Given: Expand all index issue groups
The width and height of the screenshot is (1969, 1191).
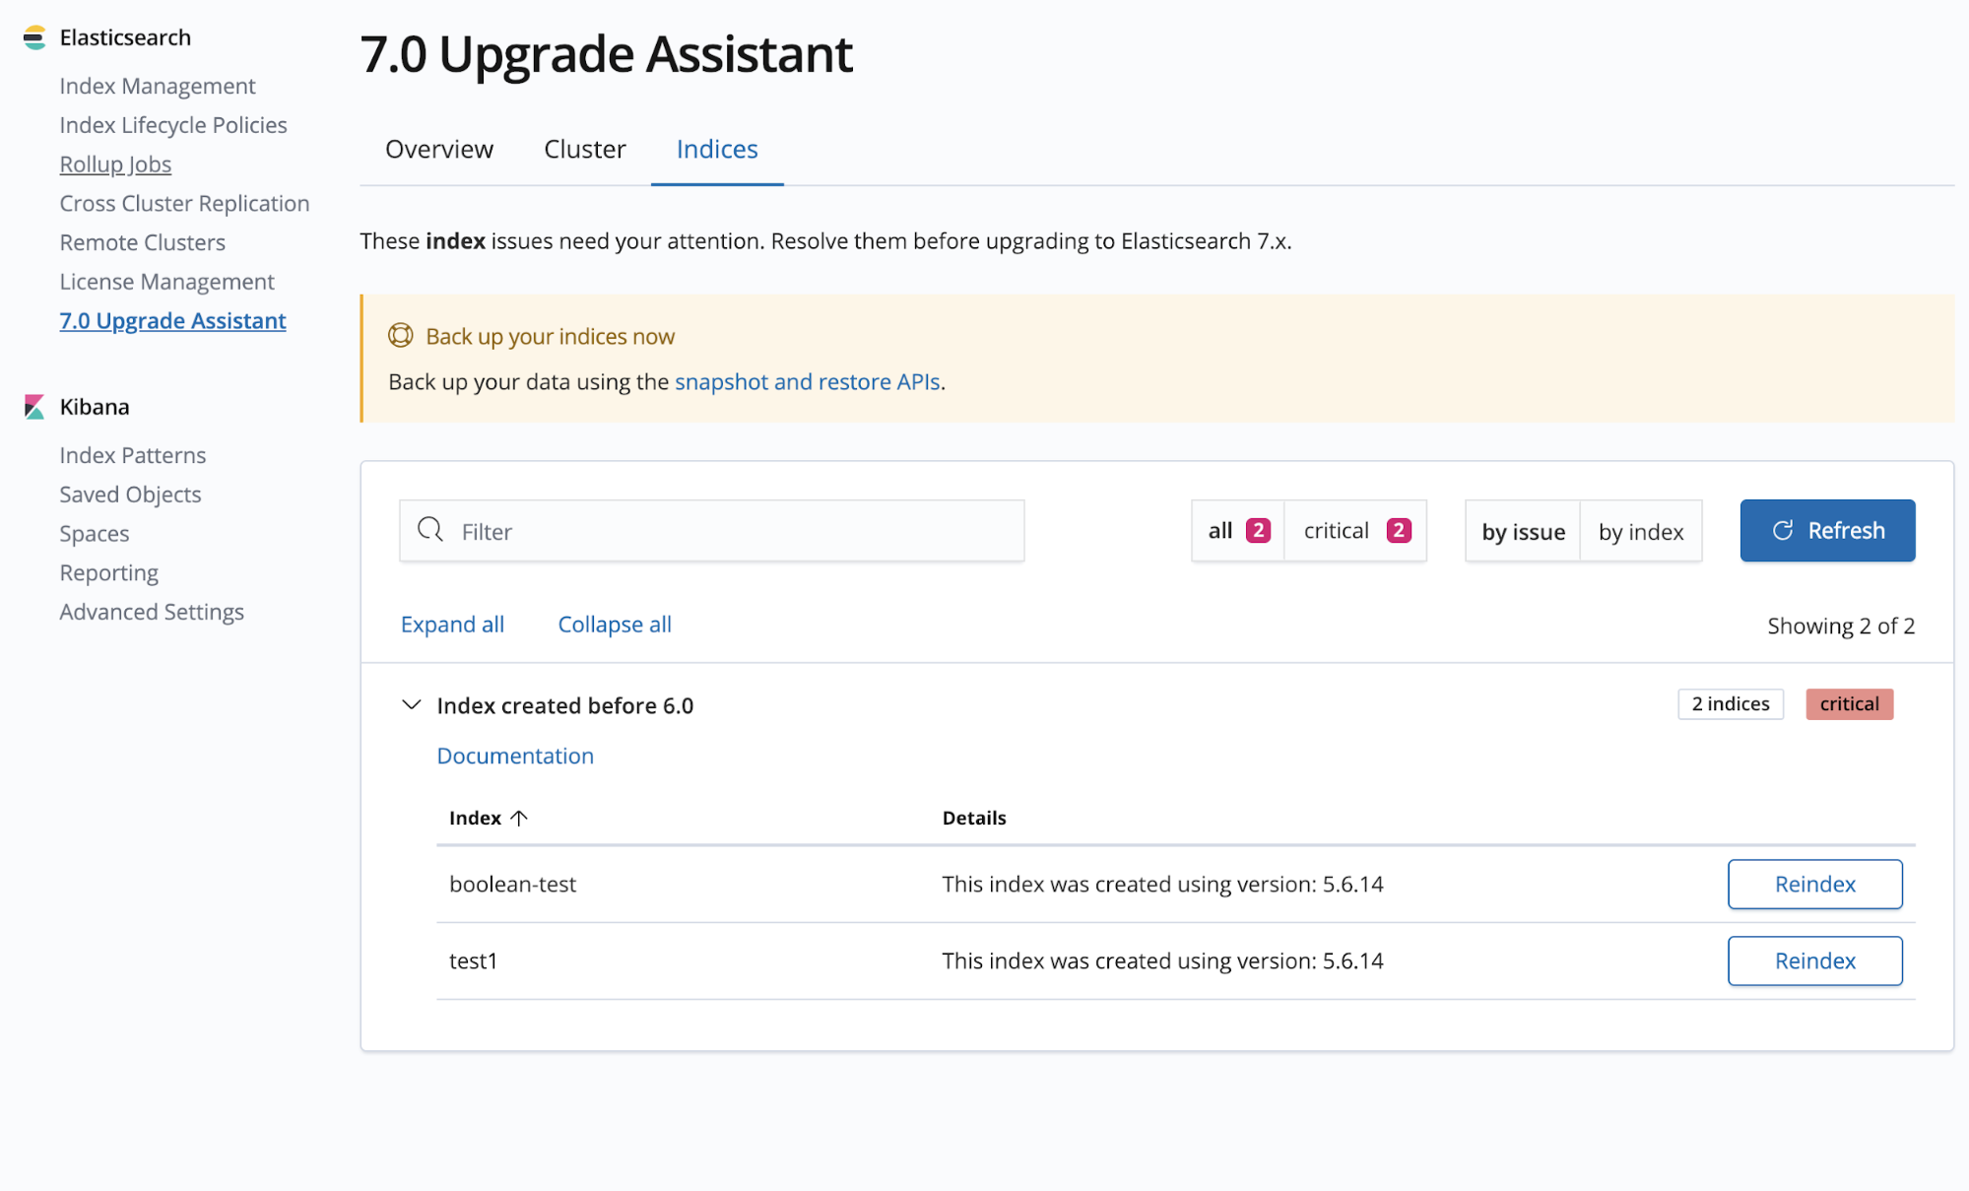Looking at the screenshot, I should pyautogui.click(x=453, y=623).
